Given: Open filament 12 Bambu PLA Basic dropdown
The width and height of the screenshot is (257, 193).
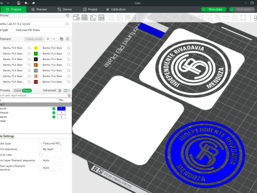Looking at the screenshot, I should click(52, 76).
